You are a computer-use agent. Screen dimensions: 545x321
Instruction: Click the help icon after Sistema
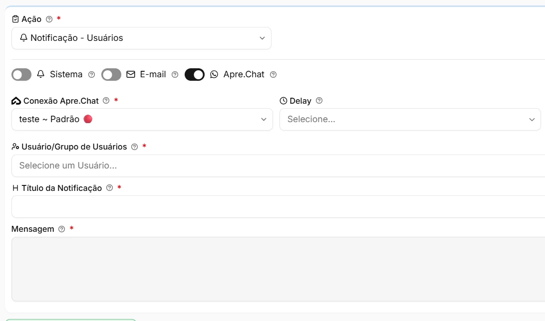pyautogui.click(x=91, y=75)
